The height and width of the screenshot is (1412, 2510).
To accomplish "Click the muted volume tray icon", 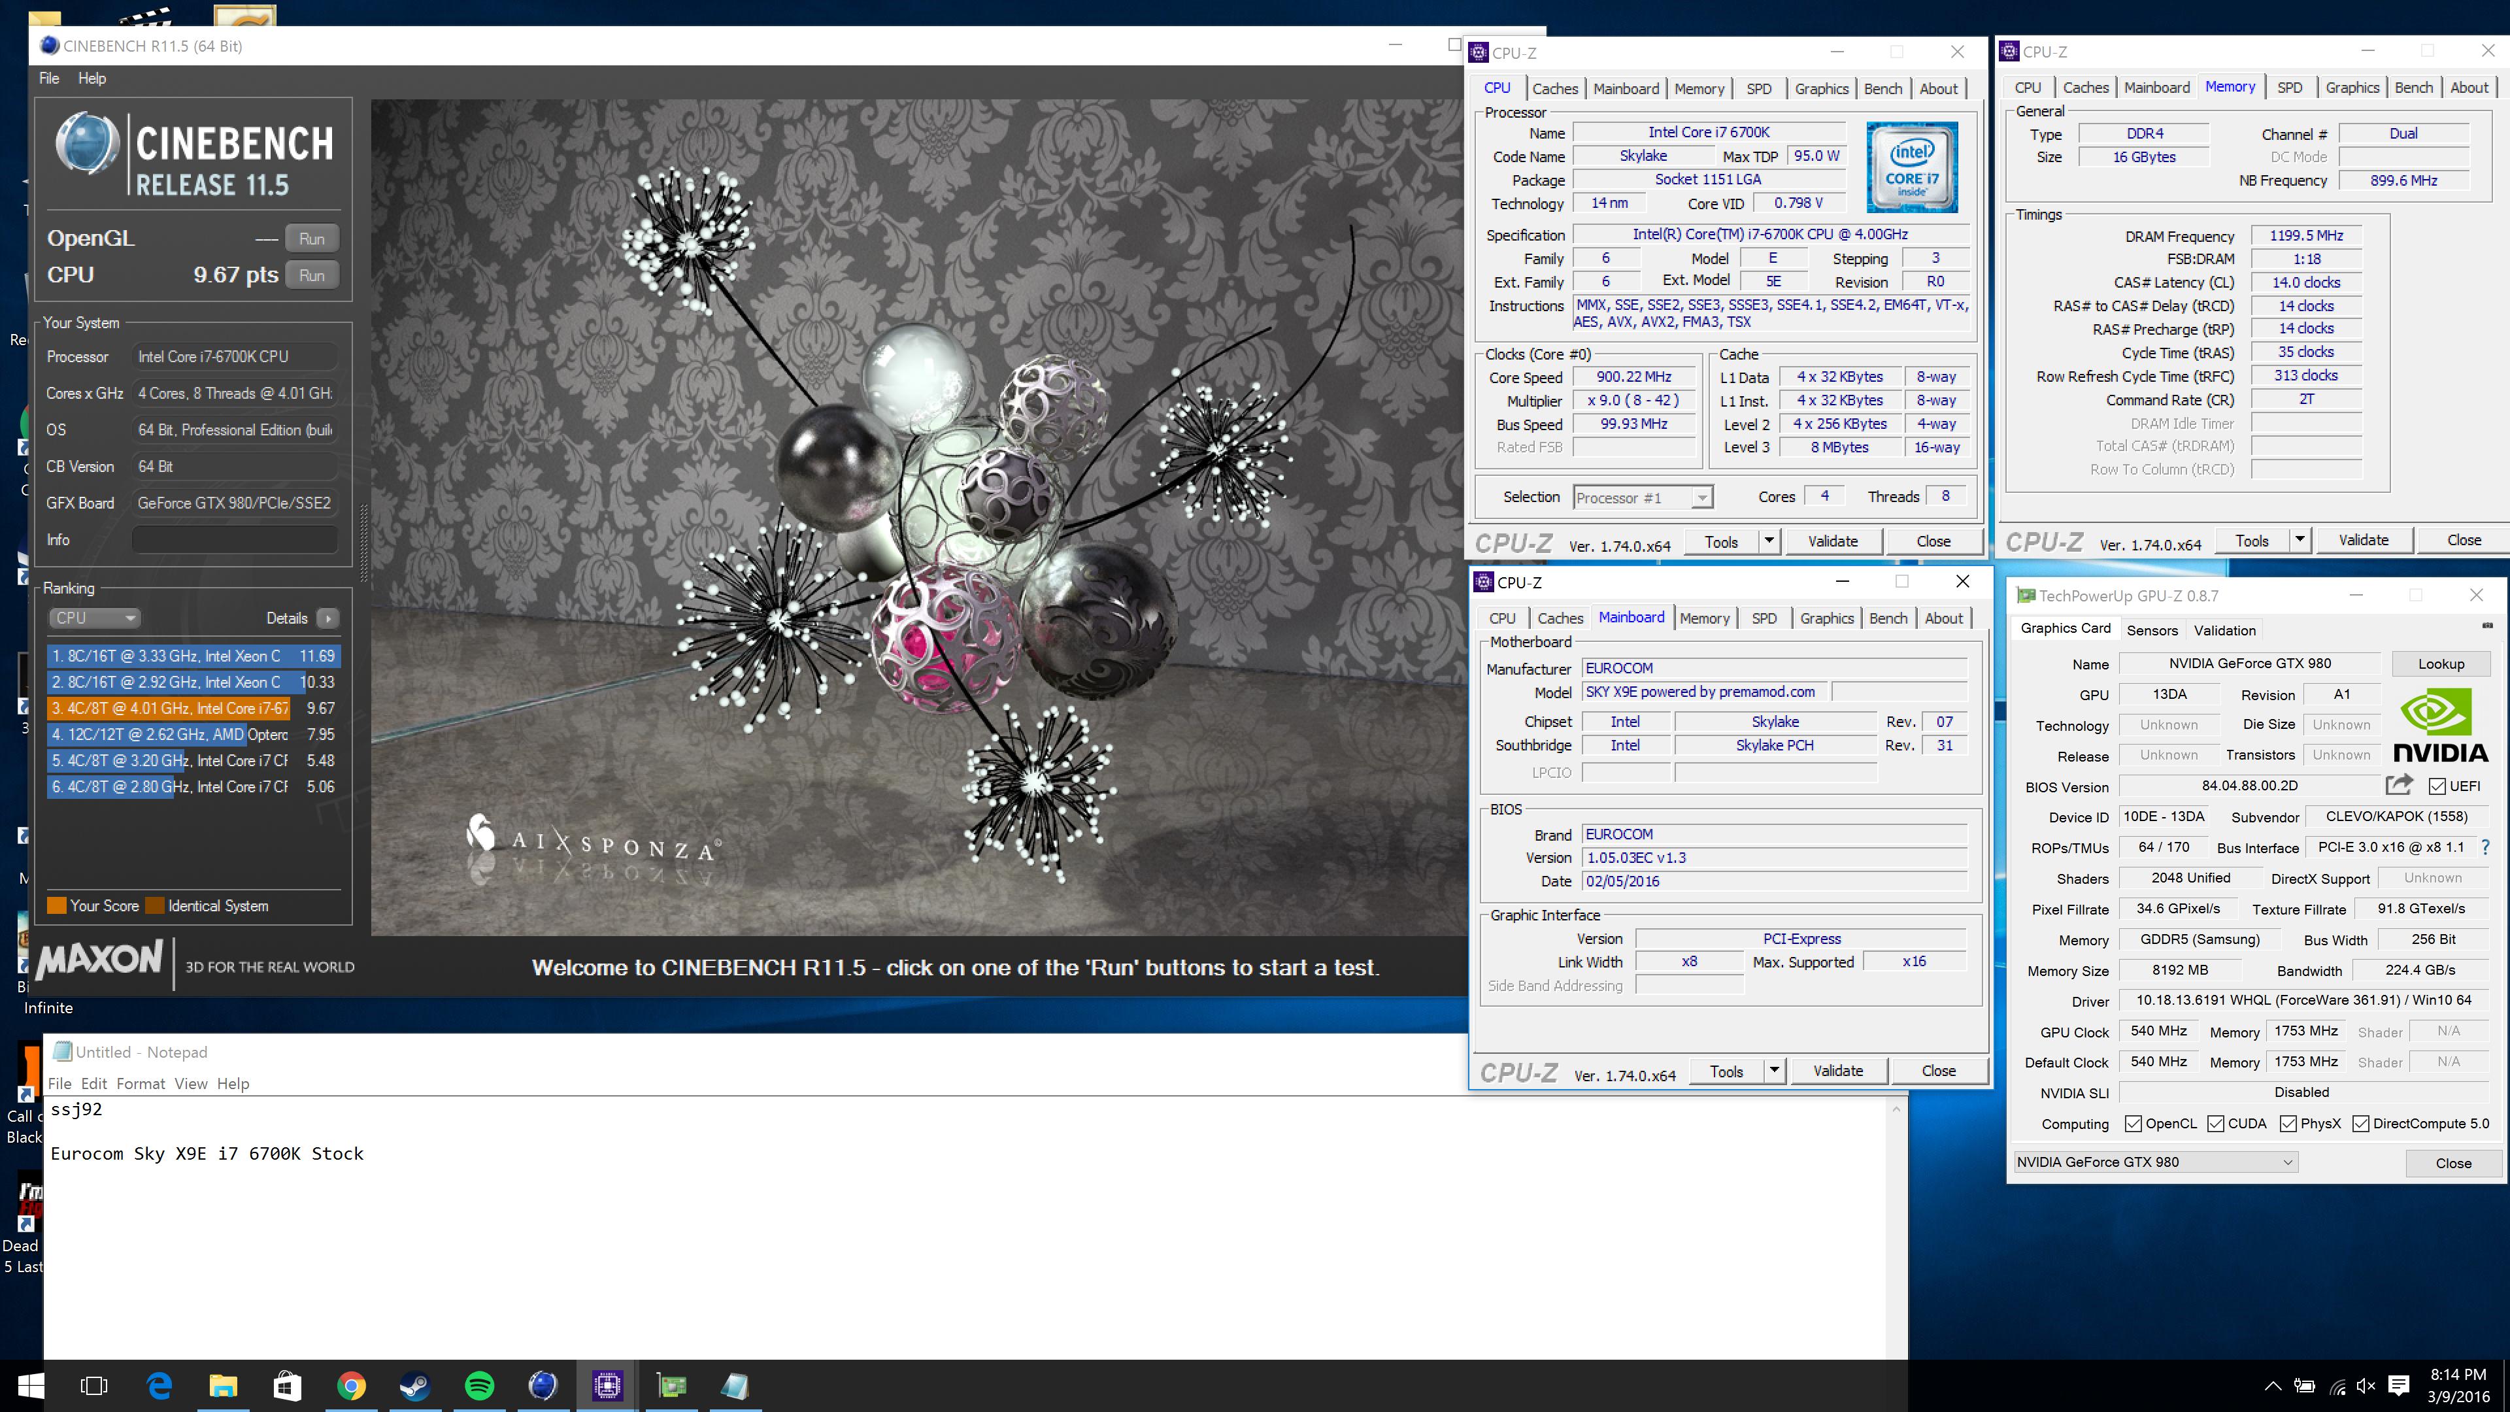I will [2367, 1386].
